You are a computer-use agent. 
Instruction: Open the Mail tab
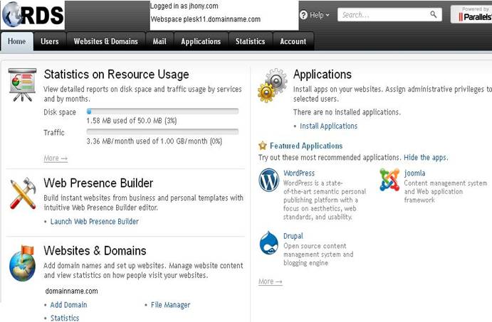[x=159, y=41]
